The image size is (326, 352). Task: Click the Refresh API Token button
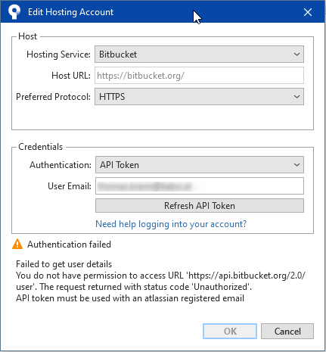tap(200, 206)
